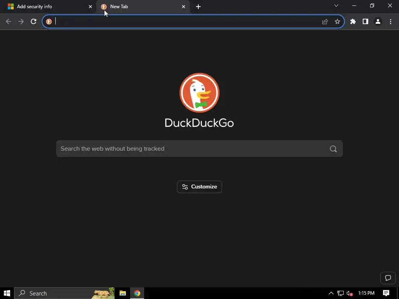Bookmark this tab with star icon

click(337, 22)
